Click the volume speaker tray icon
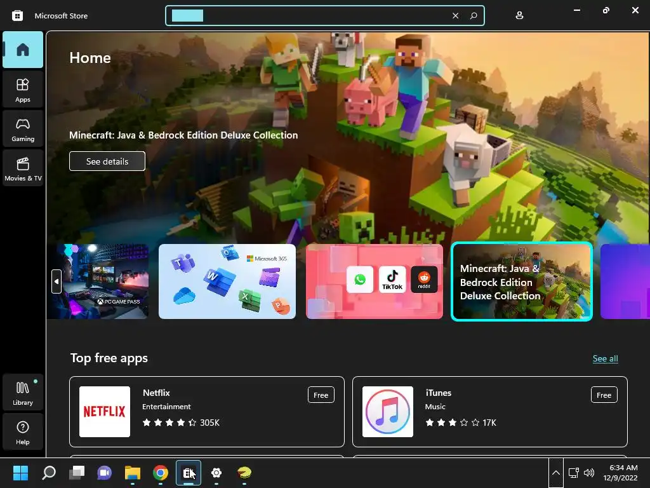650x488 pixels. [588, 473]
